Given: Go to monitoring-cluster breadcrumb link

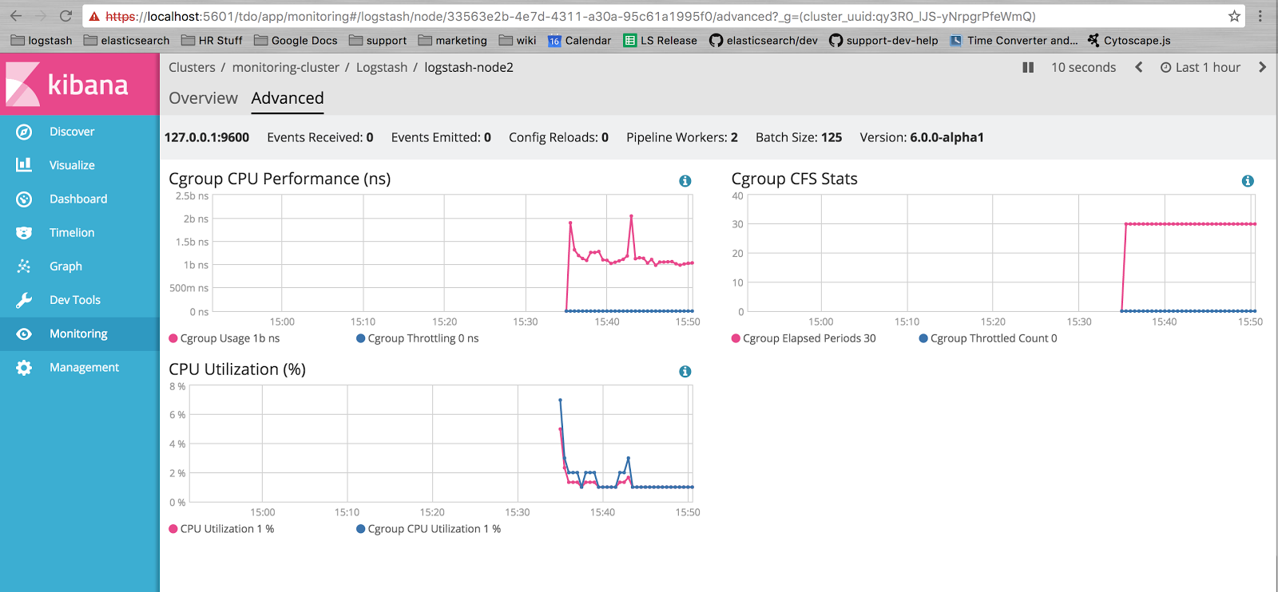Looking at the screenshot, I should (285, 68).
